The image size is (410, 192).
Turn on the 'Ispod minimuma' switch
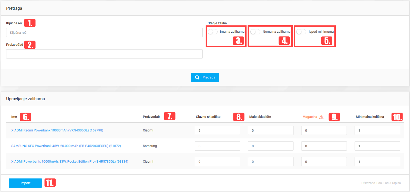(x=301, y=32)
